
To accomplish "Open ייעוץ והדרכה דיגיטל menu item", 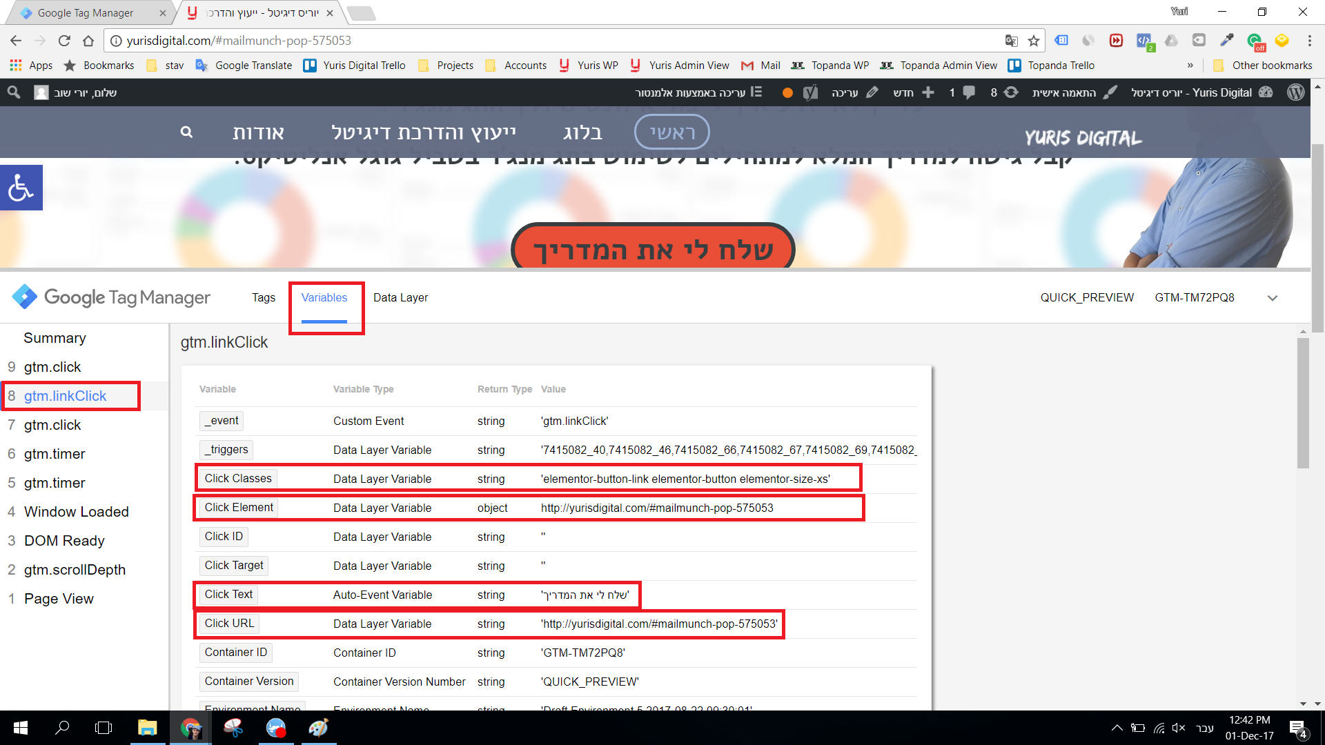I will pyautogui.click(x=424, y=132).
